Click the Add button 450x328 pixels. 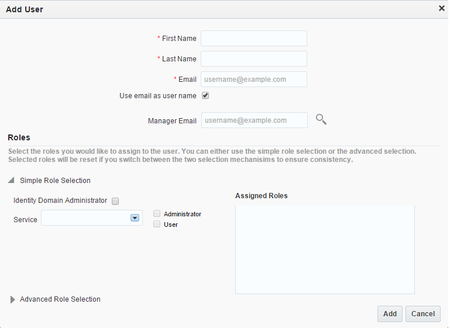point(390,314)
